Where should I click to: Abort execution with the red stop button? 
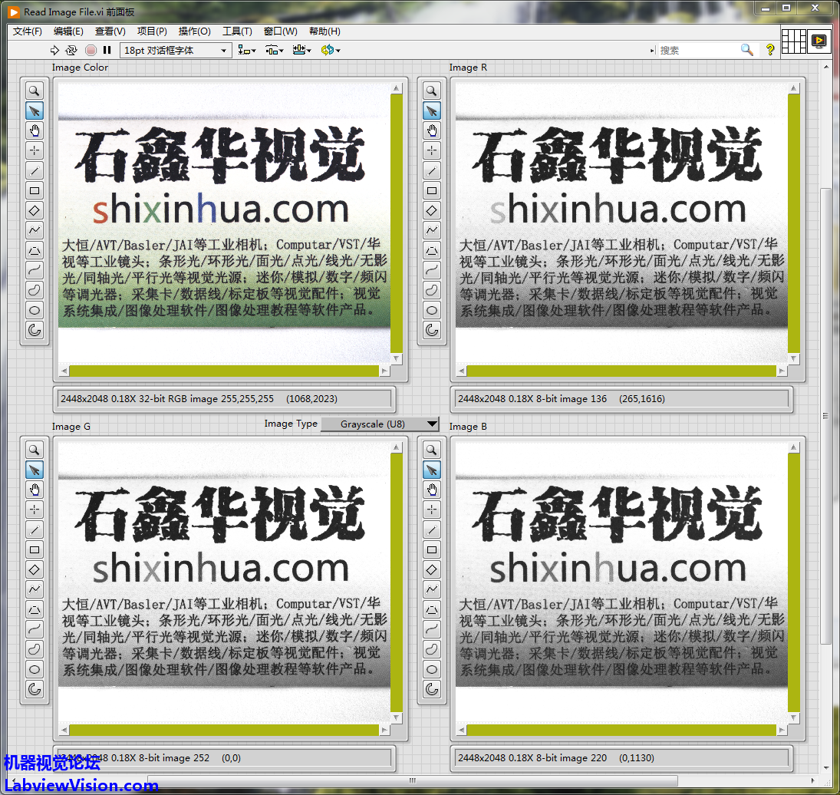91,50
